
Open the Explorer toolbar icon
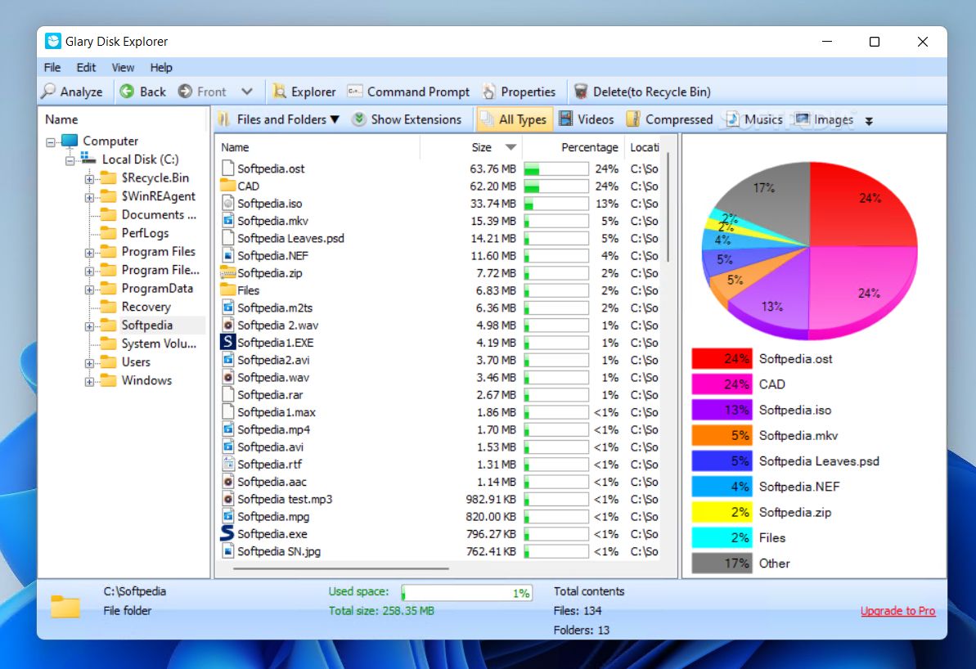point(280,92)
